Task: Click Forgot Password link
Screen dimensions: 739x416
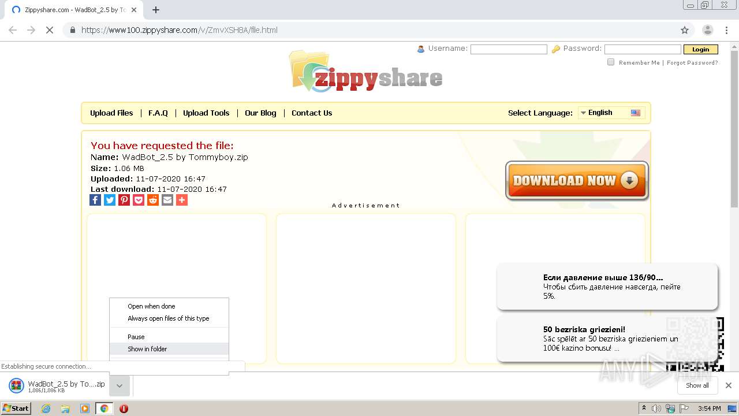Action: point(692,63)
